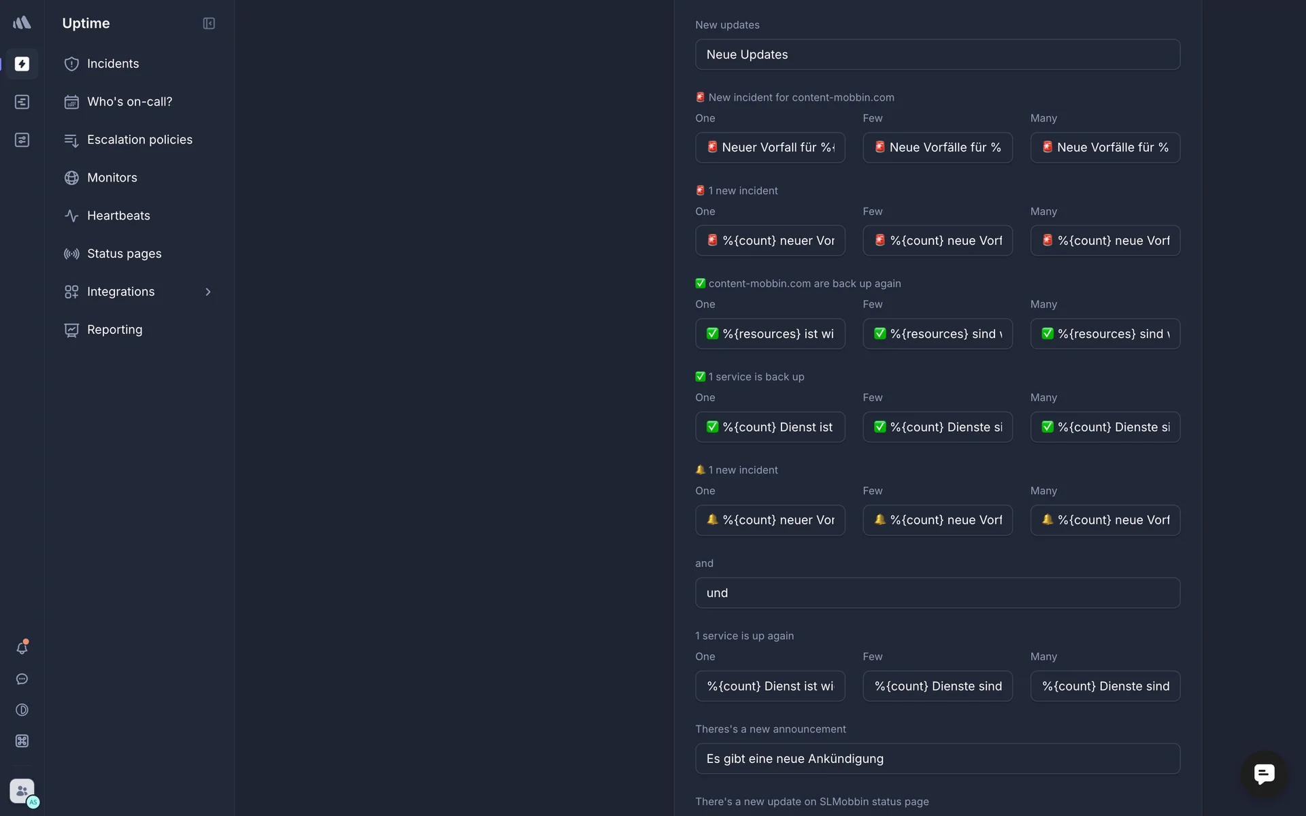Open the Reporting page
Image resolution: width=1306 pixels, height=816 pixels.
click(x=115, y=330)
